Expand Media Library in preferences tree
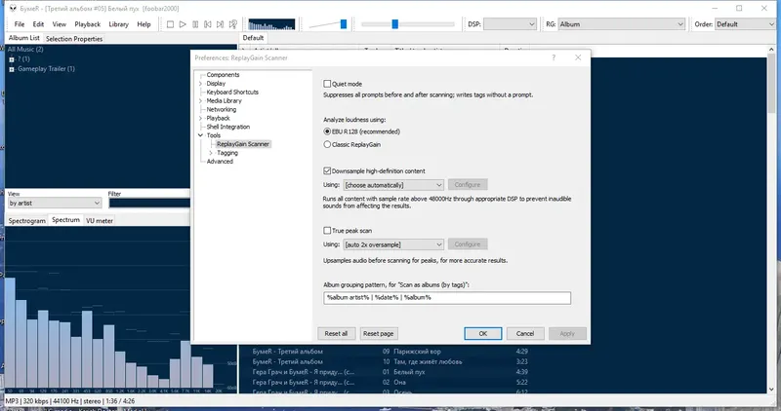 click(x=201, y=101)
